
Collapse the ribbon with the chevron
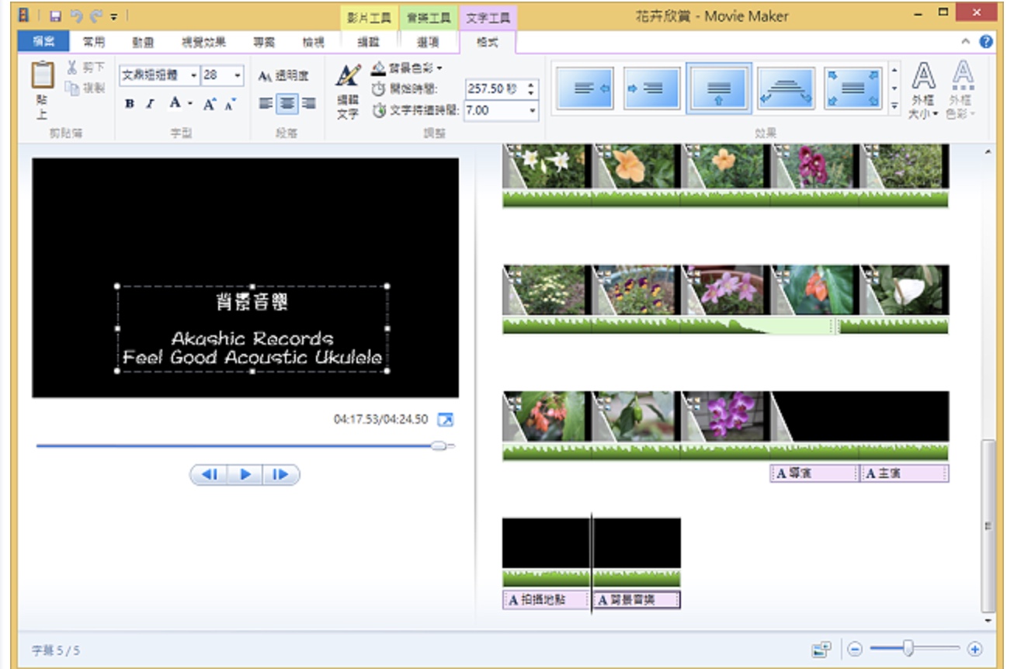tap(965, 42)
